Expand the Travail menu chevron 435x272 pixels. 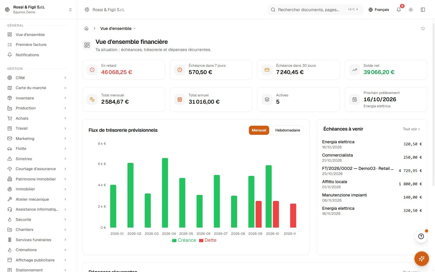pyautogui.click(x=65, y=128)
